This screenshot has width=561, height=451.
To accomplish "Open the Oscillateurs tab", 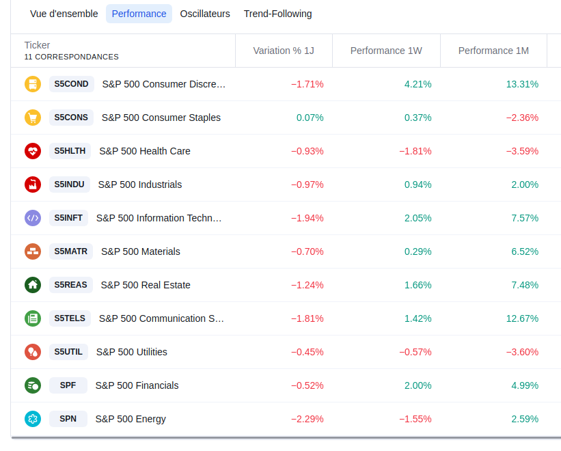I will [205, 14].
